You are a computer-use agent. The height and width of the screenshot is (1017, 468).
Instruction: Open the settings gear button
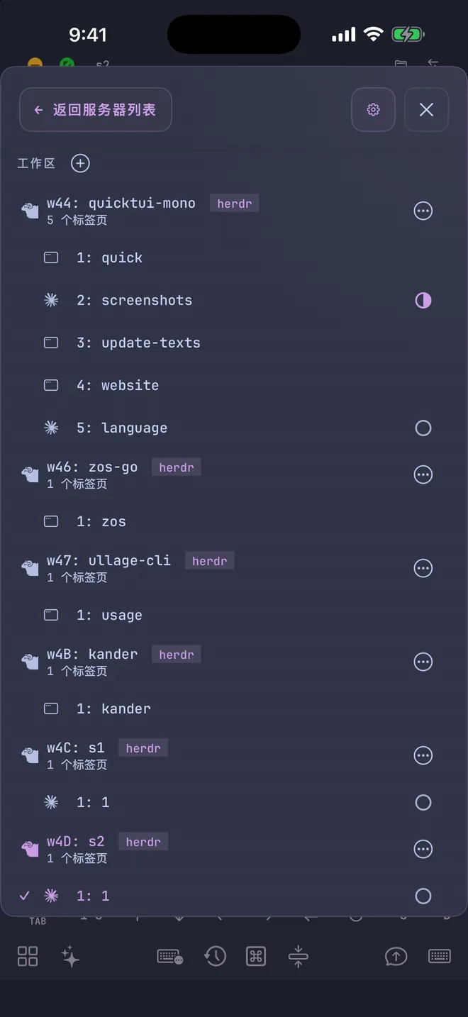(x=373, y=110)
